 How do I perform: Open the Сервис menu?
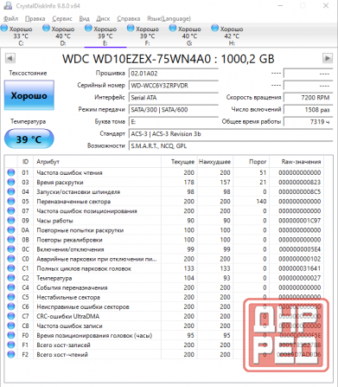pos(62,19)
